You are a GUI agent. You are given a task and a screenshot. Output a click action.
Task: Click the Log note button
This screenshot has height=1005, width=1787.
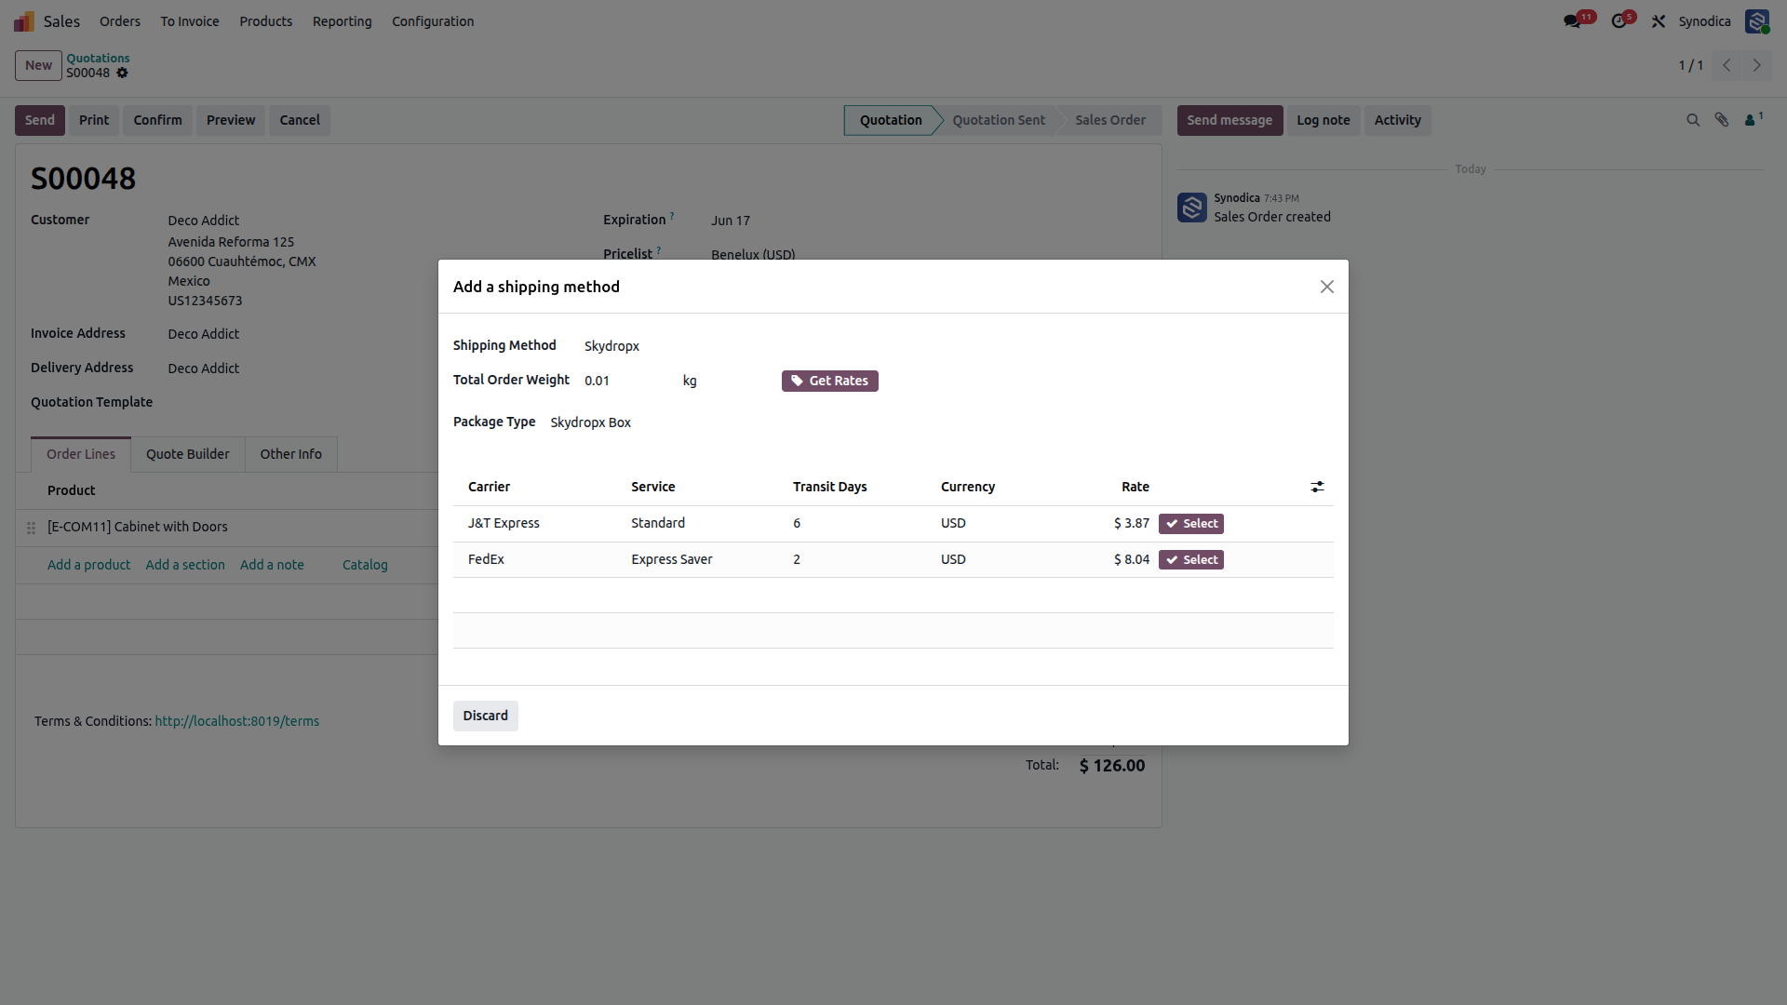pos(1323,120)
